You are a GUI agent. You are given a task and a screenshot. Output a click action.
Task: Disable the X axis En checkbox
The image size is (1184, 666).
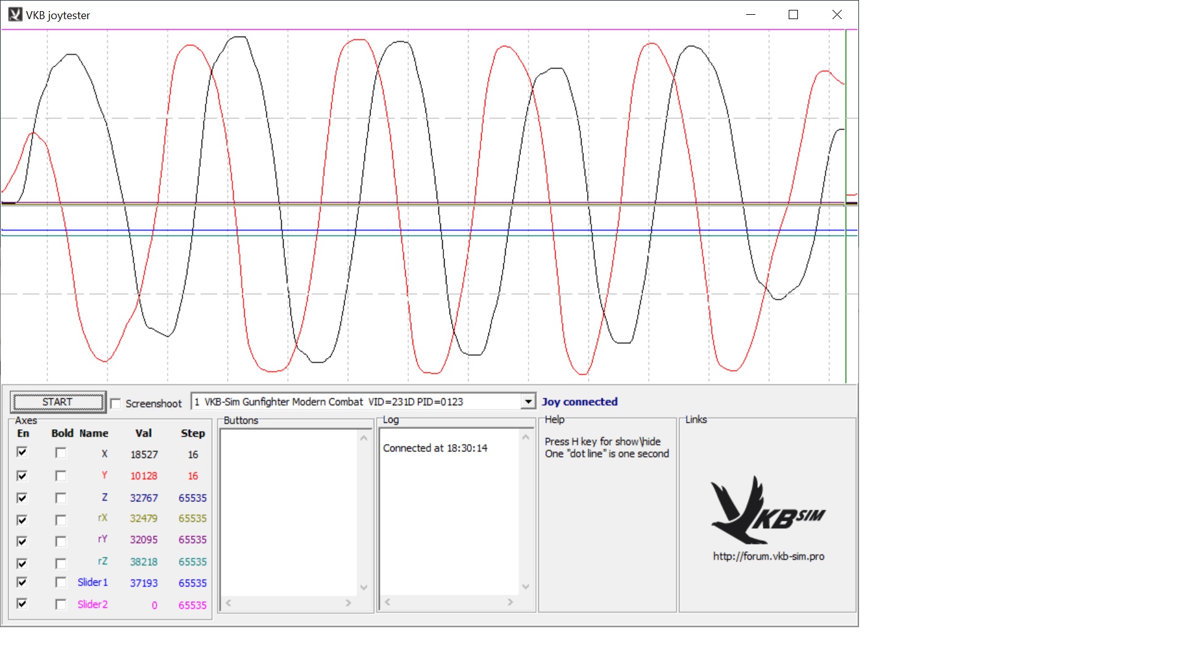click(22, 453)
